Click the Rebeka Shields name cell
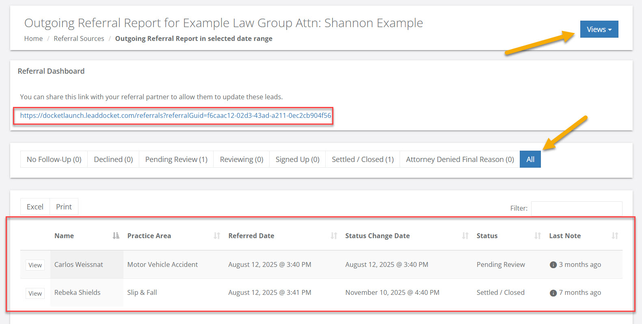642x324 pixels. pos(87,292)
